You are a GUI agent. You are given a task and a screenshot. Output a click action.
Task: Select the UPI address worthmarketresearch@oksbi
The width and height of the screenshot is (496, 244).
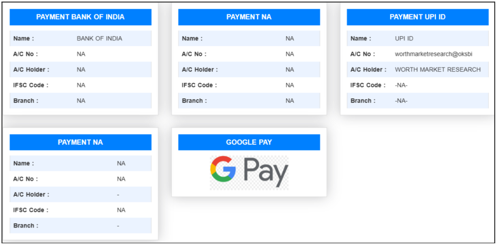(433, 54)
